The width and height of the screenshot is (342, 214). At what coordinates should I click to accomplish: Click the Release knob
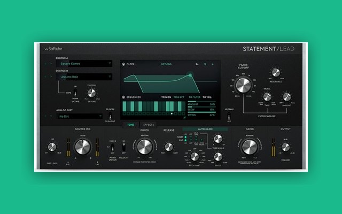169,147
